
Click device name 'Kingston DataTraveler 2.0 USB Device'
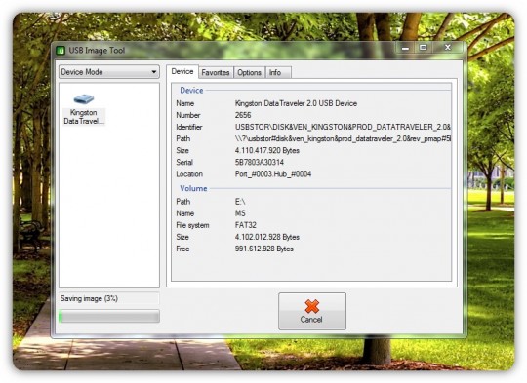coord(296,103)
